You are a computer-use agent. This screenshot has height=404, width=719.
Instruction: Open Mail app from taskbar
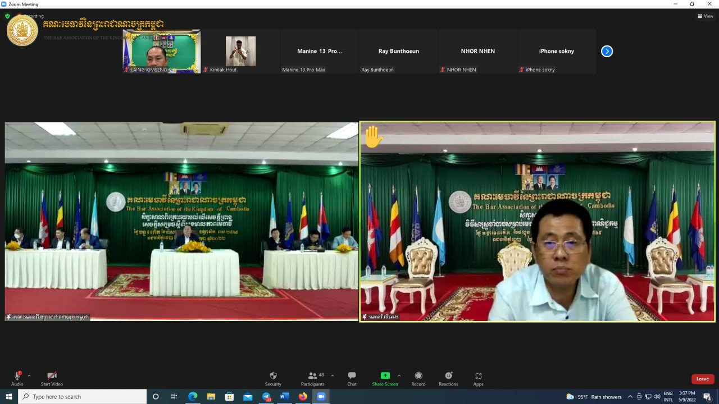(248, 397)
